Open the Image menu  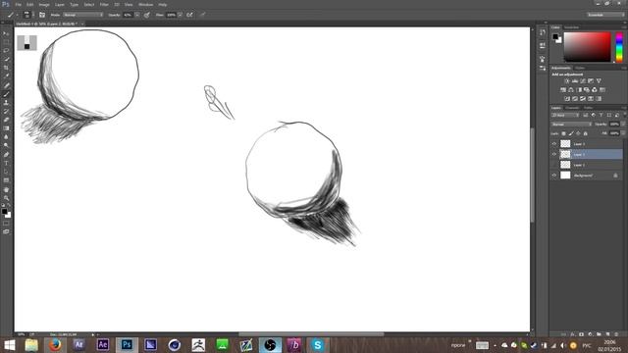tap(44, 4)
